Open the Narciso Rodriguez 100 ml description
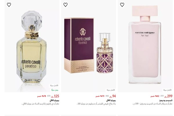174x116 pixels. (153, 104)
